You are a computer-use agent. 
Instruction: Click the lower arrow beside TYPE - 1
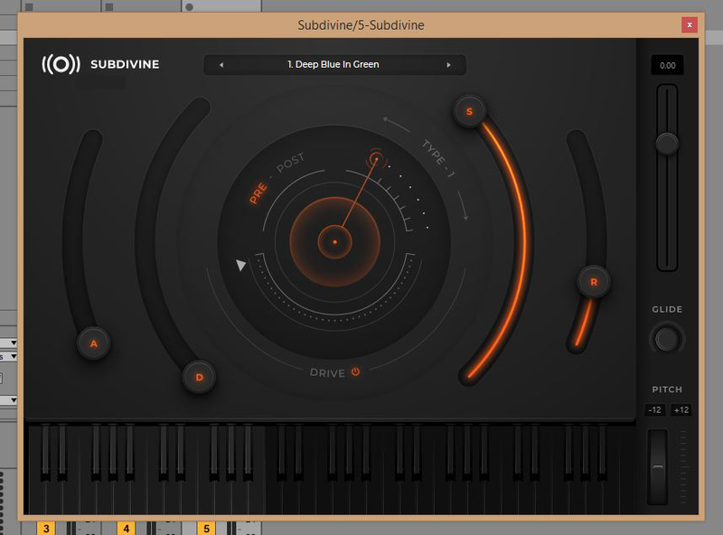(463, 206)
